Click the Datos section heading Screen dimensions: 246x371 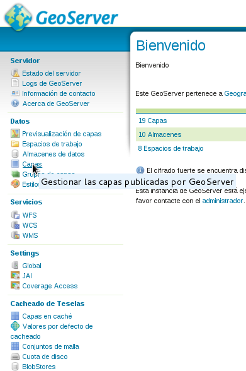tap(20, 121)
